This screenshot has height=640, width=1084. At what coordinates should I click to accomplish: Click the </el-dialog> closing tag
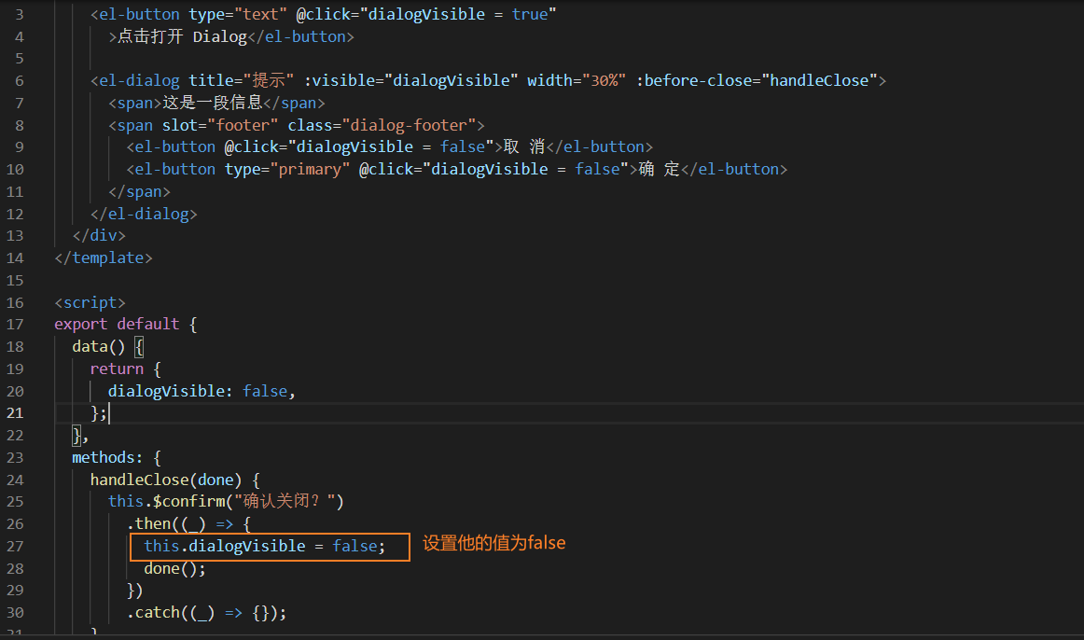144,214
